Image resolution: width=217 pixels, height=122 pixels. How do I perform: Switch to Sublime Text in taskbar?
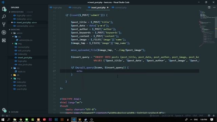[x=80, y=120]
